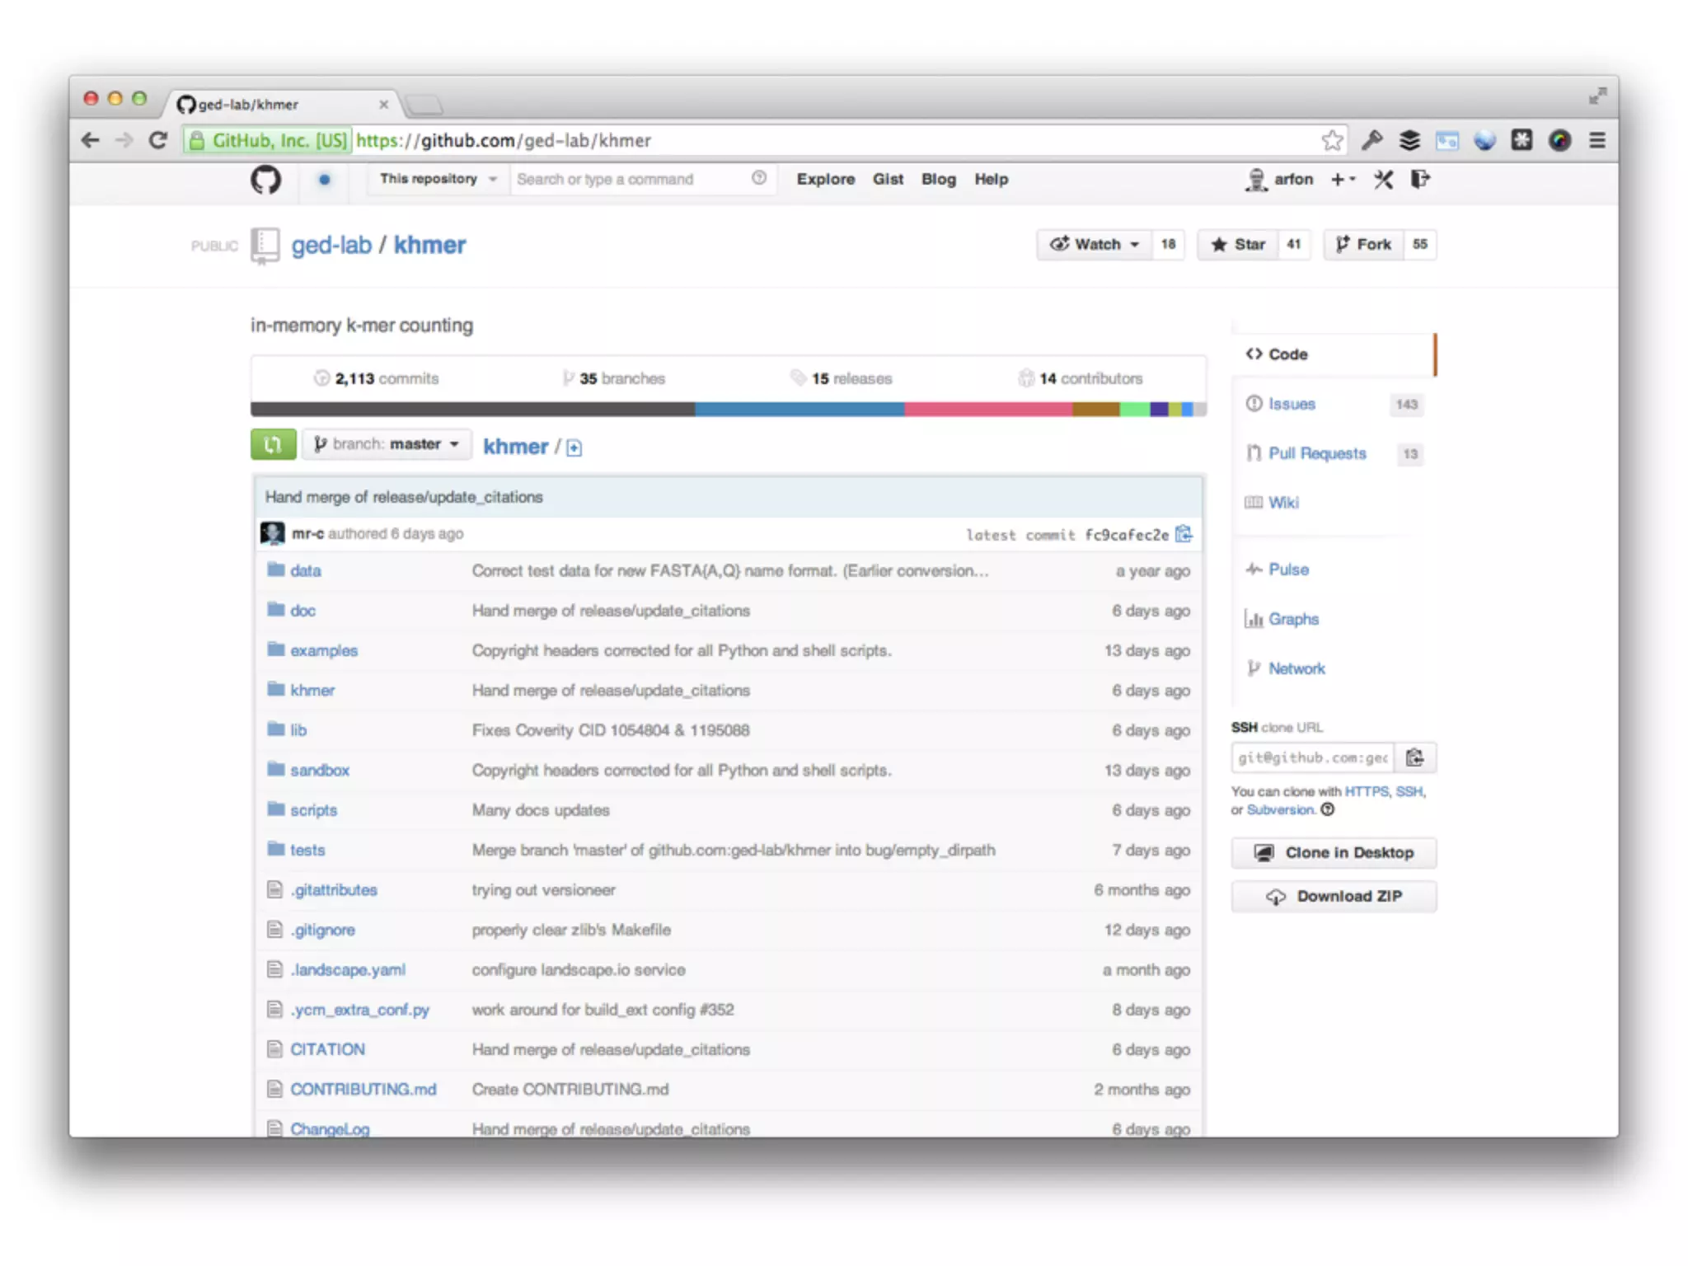1688x1266 pixels.
Task: Click the green compare and review button
Action: 273,444
